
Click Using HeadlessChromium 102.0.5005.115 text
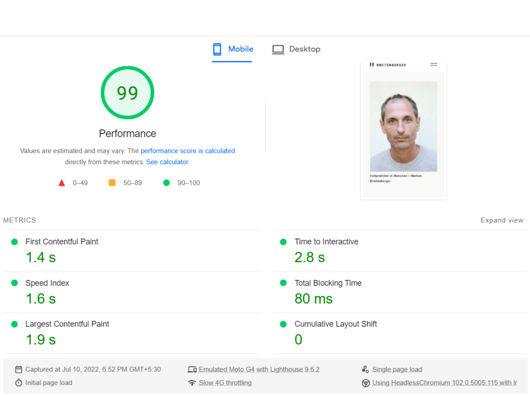point(445,383)
